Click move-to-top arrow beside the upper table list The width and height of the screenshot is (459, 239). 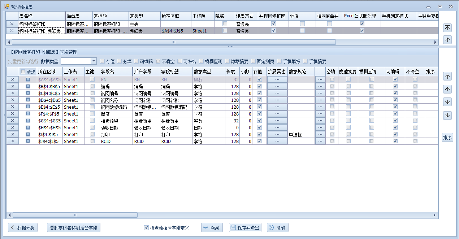[x=447, y=28]
